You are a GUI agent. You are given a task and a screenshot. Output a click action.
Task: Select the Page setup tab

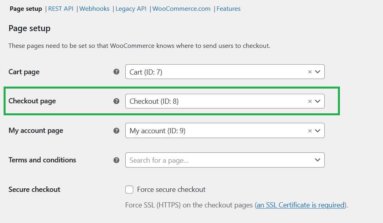(26, 9)
